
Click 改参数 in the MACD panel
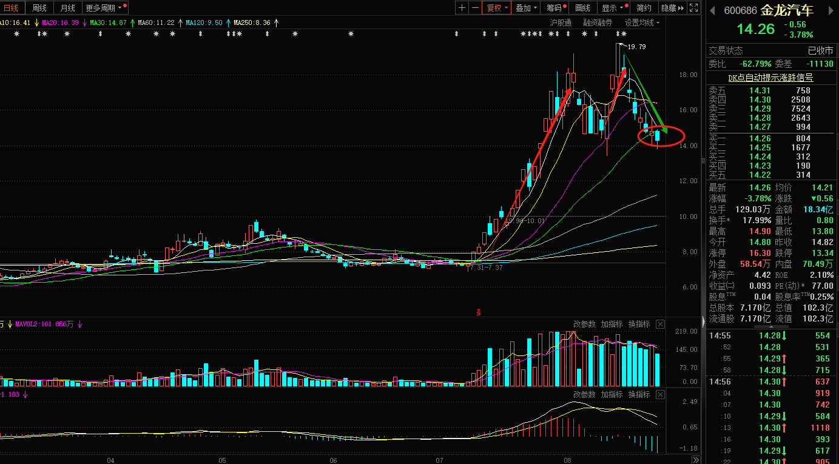(584, 394)
